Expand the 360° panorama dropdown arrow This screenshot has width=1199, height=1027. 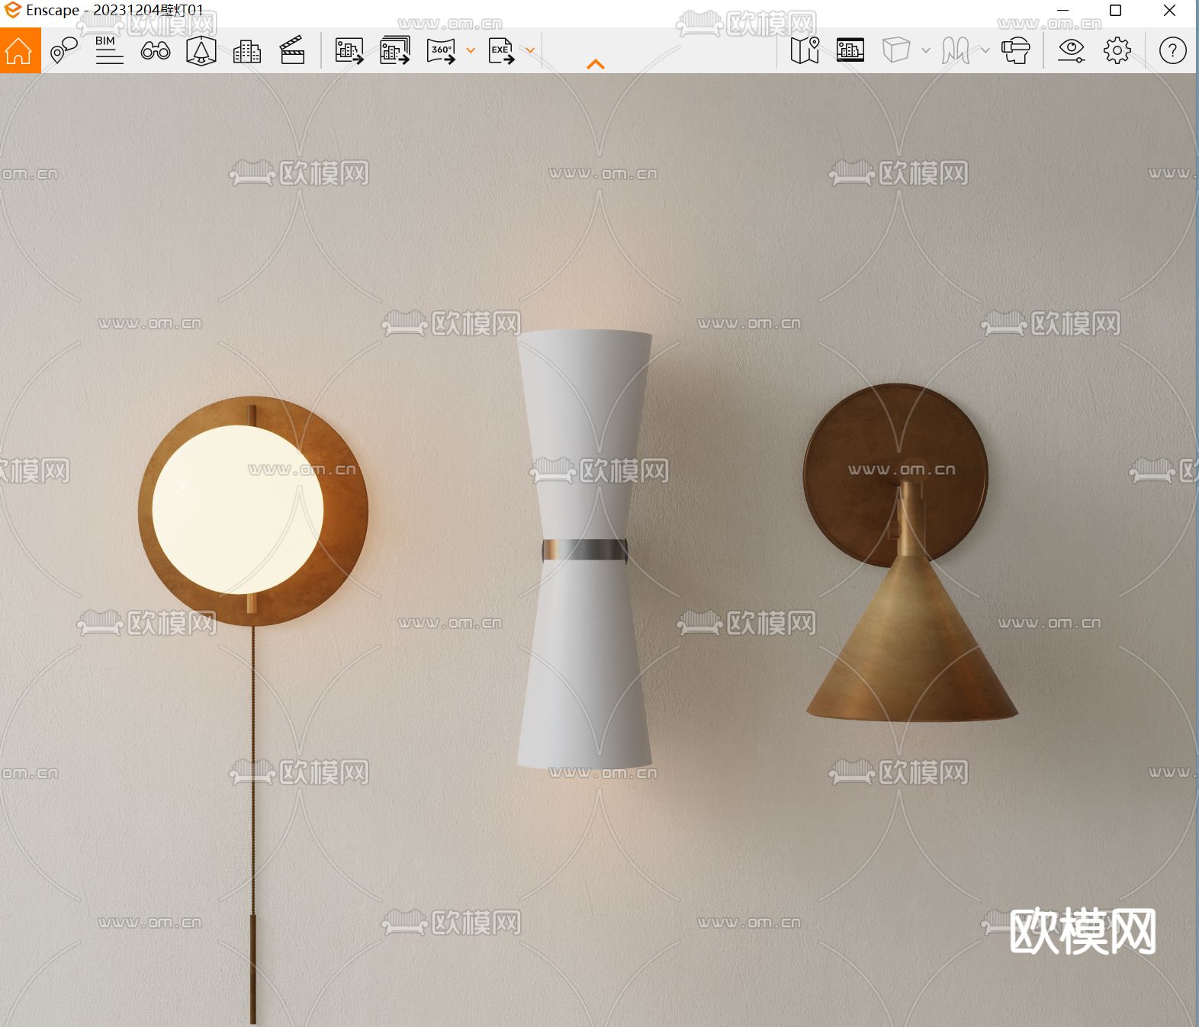(471, 51)
